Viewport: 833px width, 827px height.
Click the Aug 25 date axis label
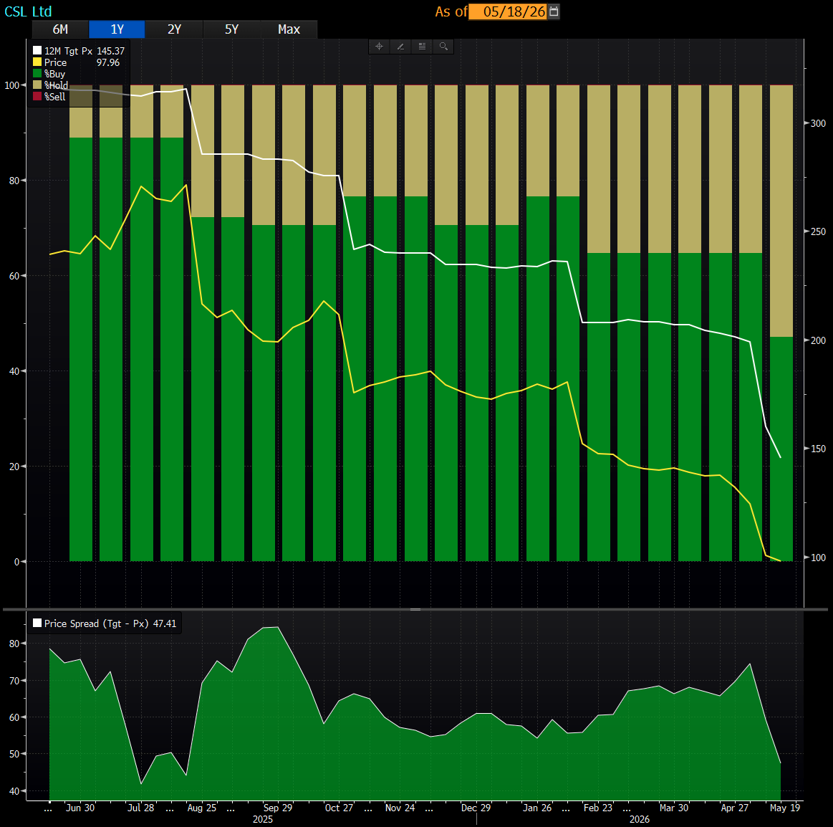[x=202, y=808]
